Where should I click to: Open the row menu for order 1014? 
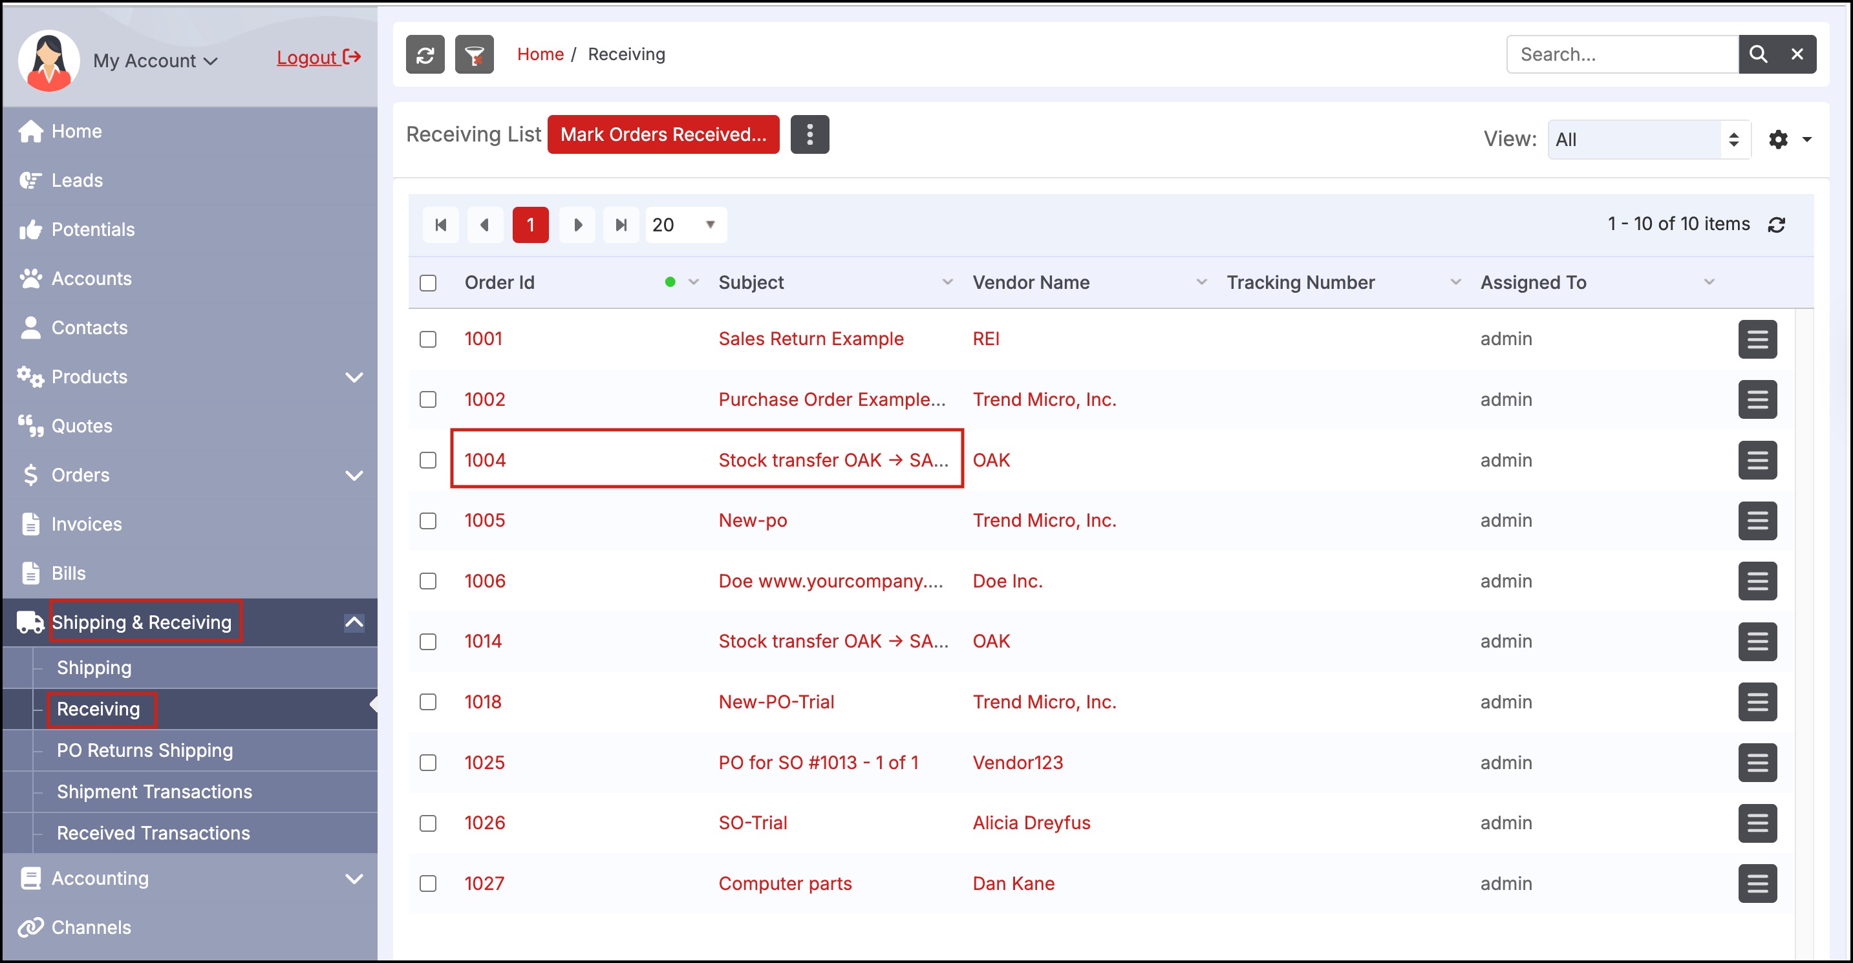click(1757, 642)
